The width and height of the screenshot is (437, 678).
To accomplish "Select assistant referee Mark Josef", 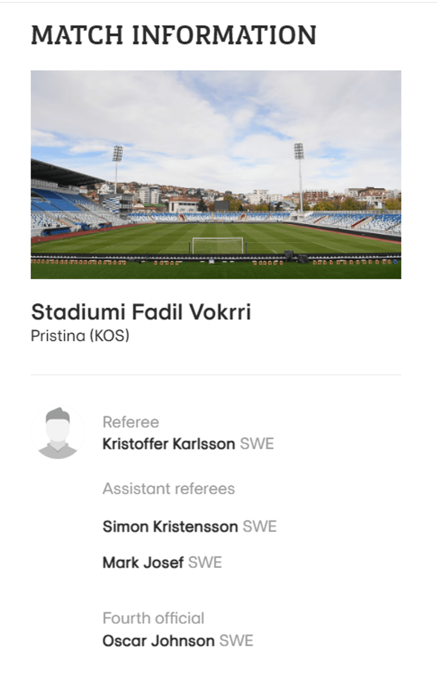I will point(143,562).
